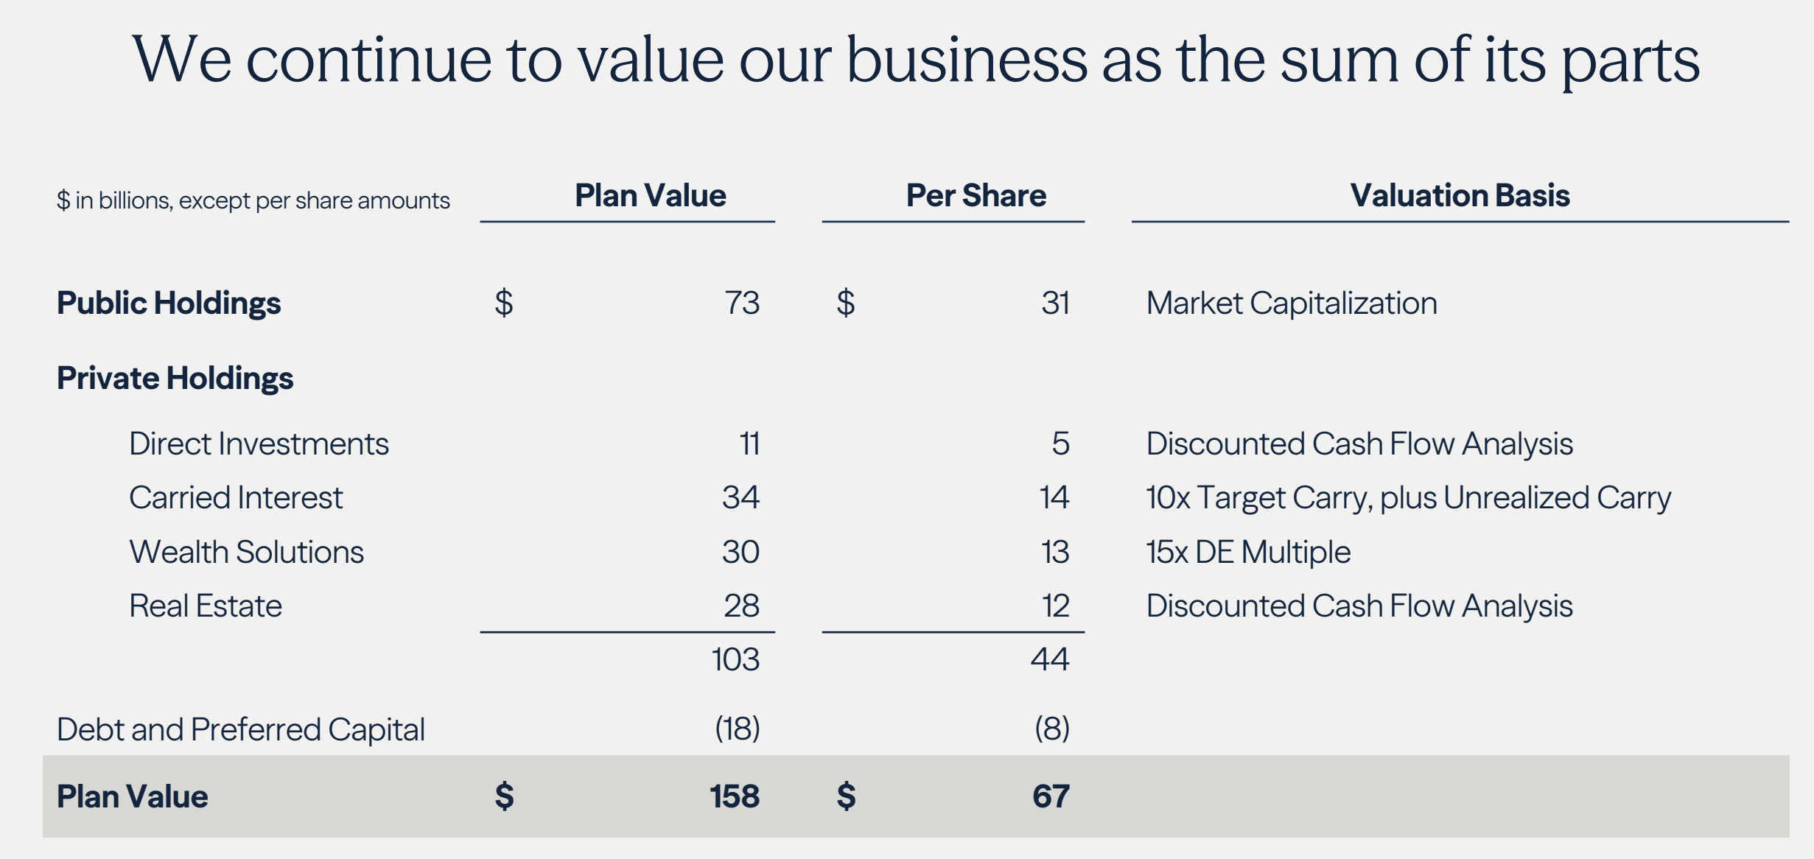Click the Per Share column header
The image size is (1814, 859).
tap(976, 195)
